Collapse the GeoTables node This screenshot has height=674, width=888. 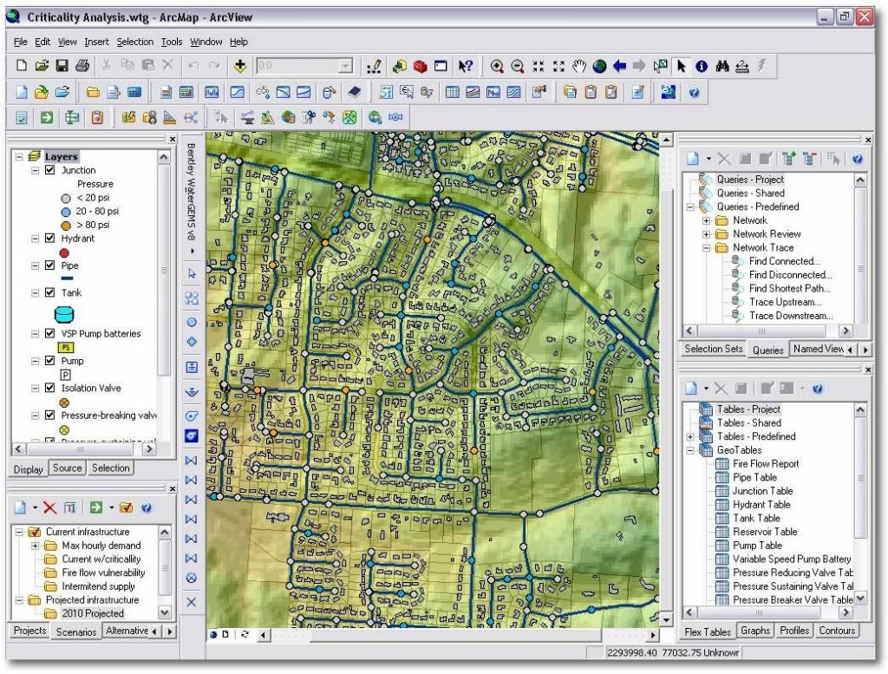tap(690, 450)
